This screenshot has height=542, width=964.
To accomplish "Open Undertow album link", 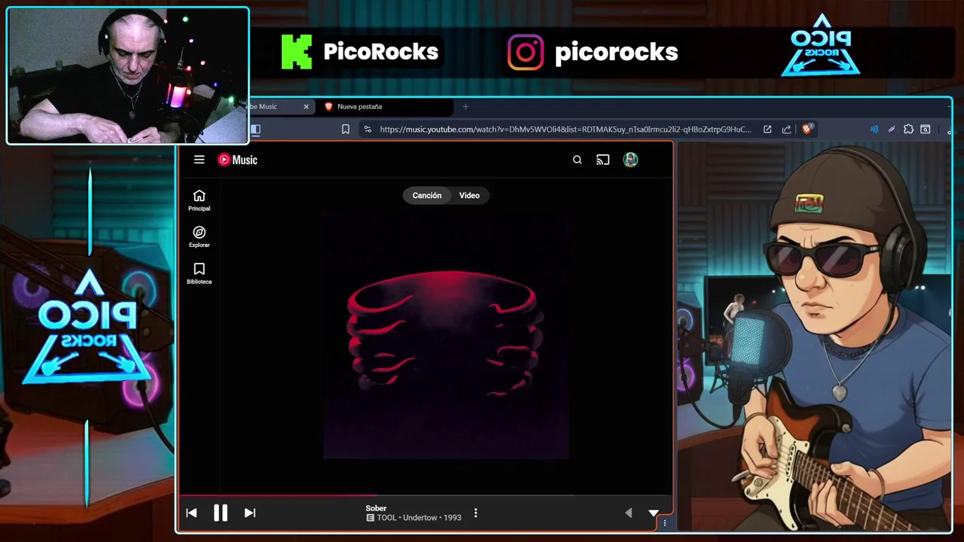I will tap(419, 517).
